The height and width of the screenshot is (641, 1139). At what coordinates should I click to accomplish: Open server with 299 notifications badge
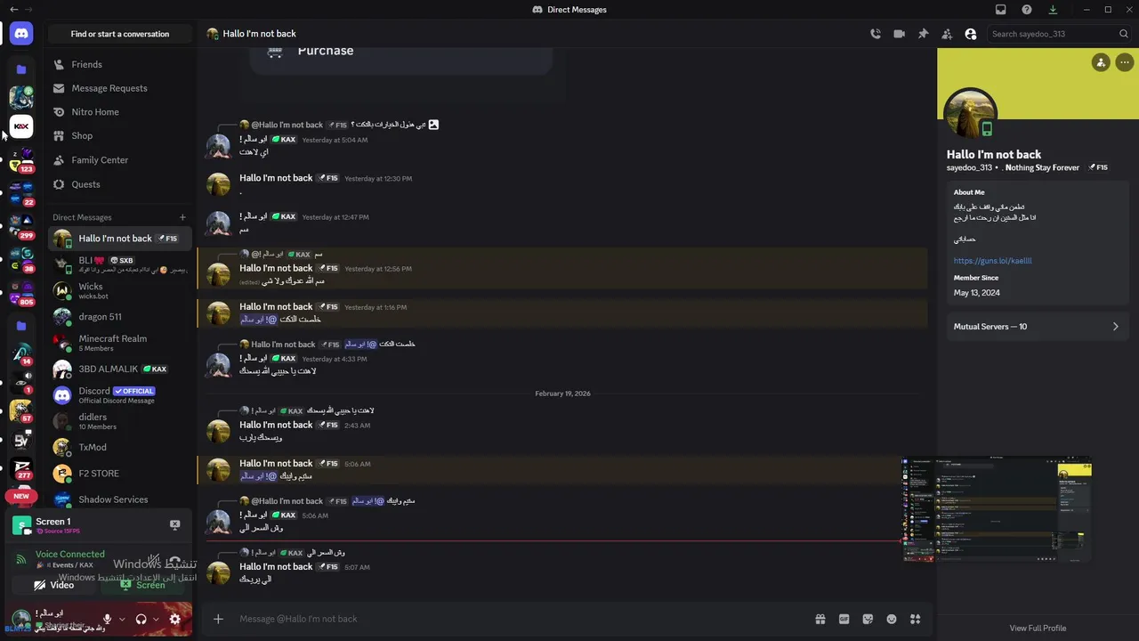[x=21, y=226]
